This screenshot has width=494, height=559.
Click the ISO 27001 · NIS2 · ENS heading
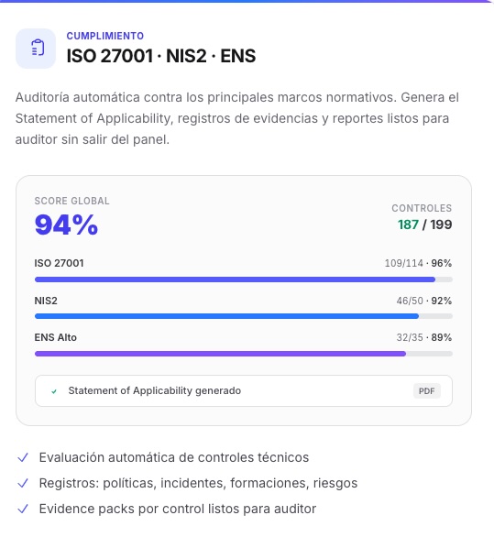(x=161, y=56)
